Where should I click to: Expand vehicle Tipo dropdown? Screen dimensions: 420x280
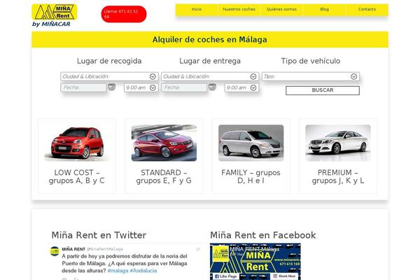[310, 76]
